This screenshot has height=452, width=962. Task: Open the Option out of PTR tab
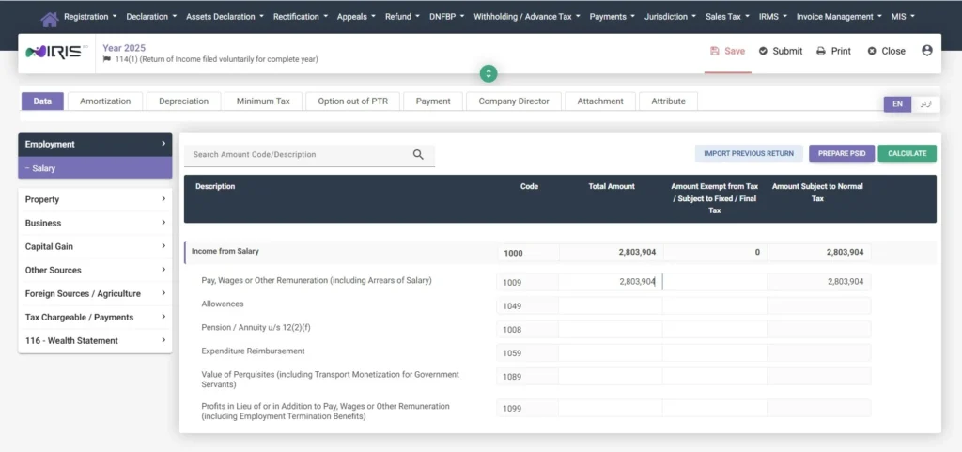[353, 101]
